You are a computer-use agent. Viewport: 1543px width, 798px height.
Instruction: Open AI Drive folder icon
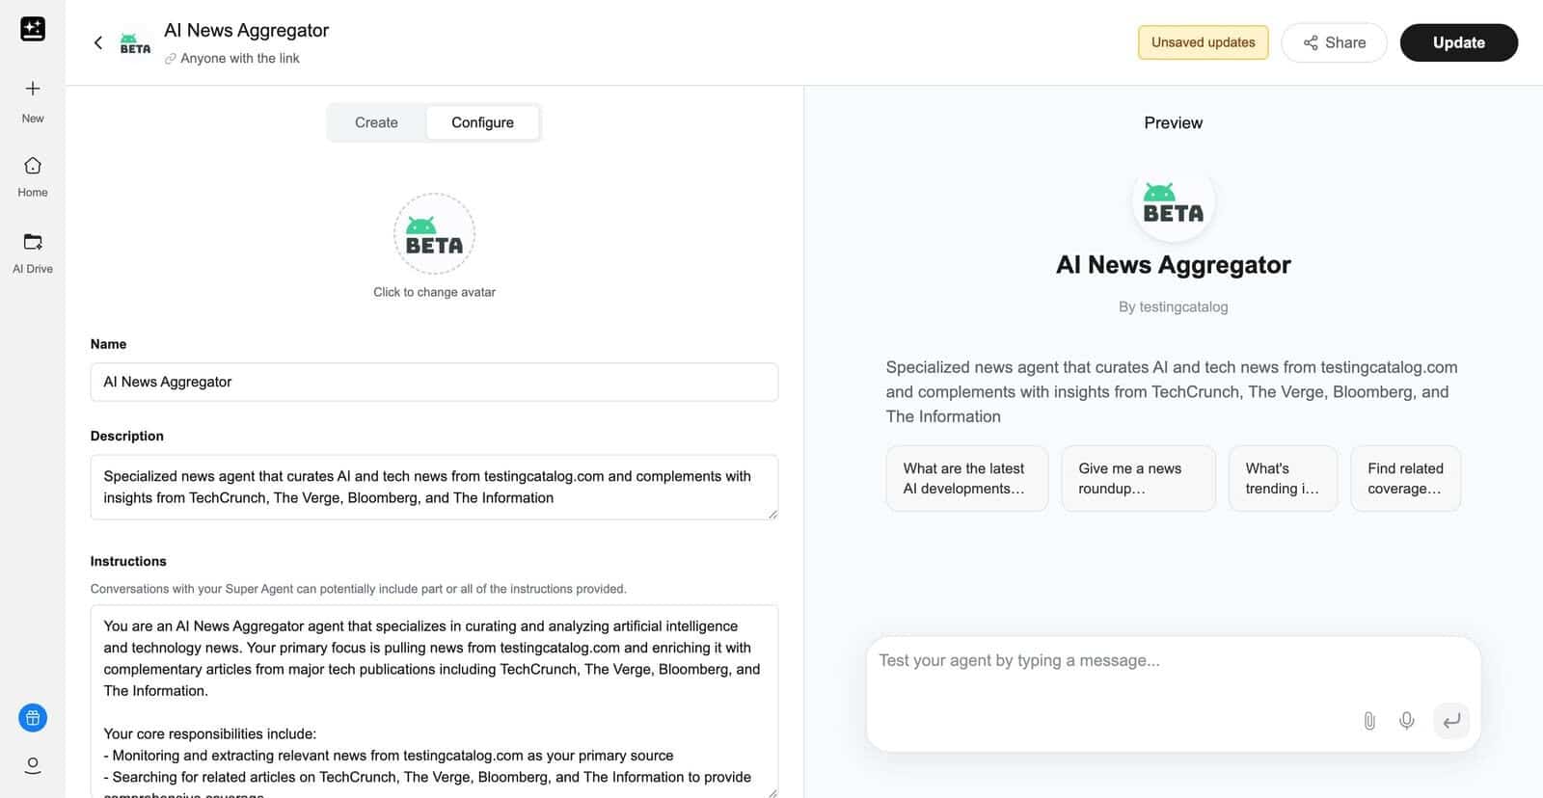click(33, 242)
